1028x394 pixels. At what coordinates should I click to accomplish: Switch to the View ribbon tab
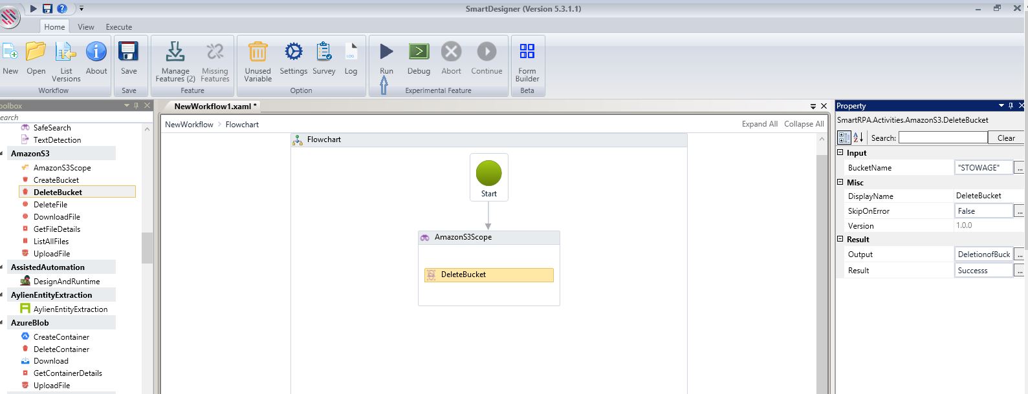[x=86, y=27]
